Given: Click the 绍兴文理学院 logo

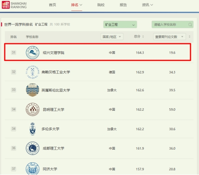Looking at the screenshot, I should point(33,52).
